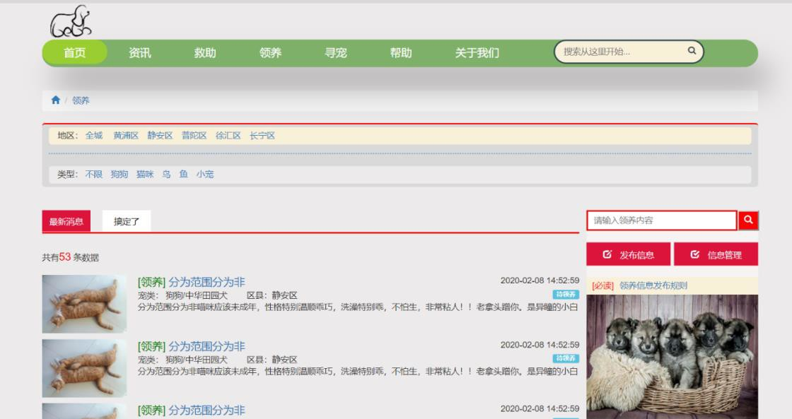Image resolution: width=792 pixels, height=419 pixels.
Task: Open the third 分为范围分为非 listing title
Action: click(206, 411)
